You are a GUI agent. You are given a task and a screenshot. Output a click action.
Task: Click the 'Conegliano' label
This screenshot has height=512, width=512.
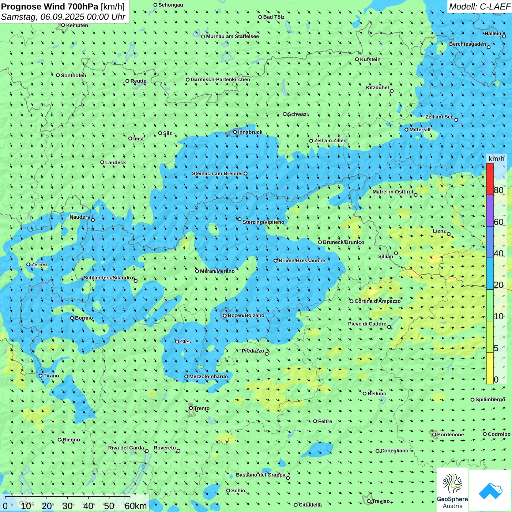[394, 451]
